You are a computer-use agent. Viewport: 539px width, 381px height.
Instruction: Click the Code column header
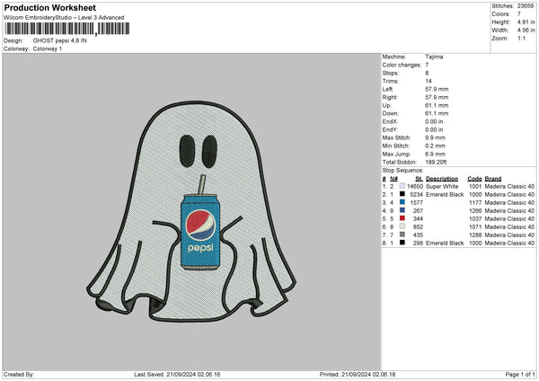coord(474,177)
